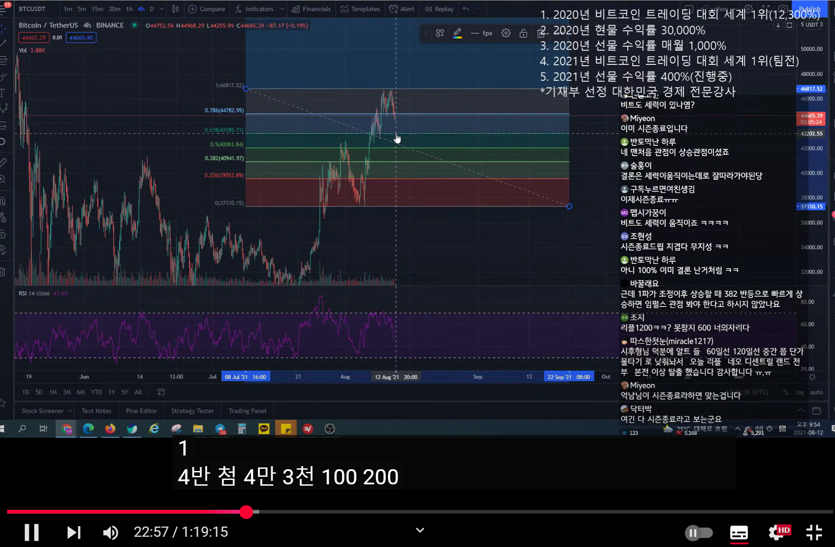Open KakaoTalk from the taskbar
The height and width of the screenshot is (547, 835).
264,429
